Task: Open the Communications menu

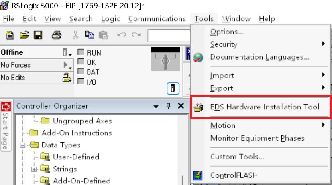Action: pos(157,19)
